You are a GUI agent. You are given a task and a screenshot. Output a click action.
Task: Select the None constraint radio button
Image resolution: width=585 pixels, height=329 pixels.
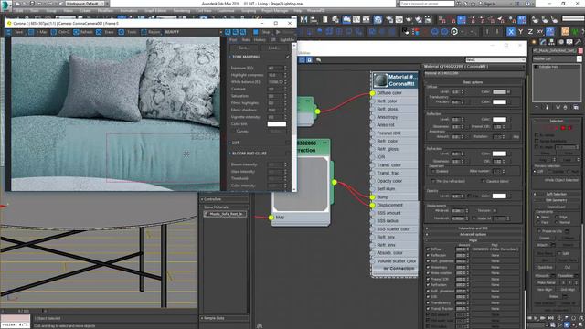pyautogui.click(x=538, y=217)
